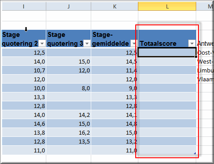The height and width of the screenshot is (164, 214).
Task: Select 12,5 in Stage quotering 2 column
Action: coord(24,52)
